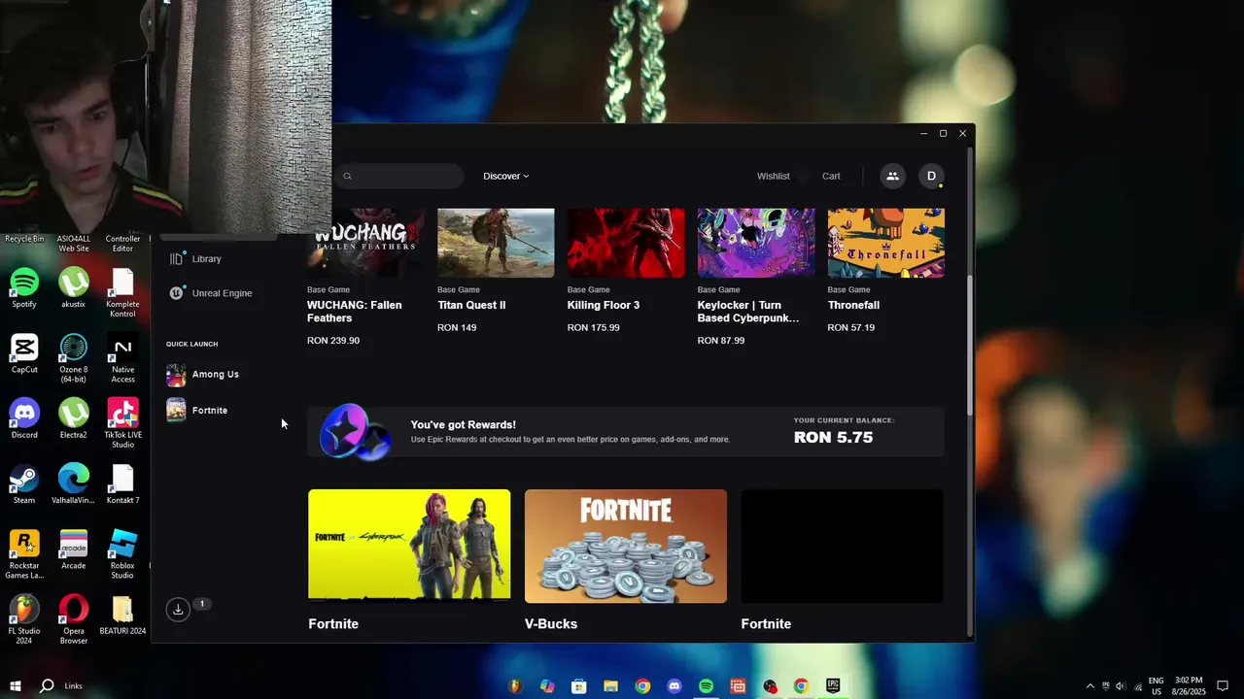Open the Ozone 8 (64-bit) desktop shortcut
Screen dimensions: 1244x699
click(x=73, y=358)
